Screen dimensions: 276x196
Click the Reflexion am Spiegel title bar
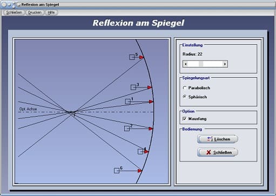[x=138, y=4]
